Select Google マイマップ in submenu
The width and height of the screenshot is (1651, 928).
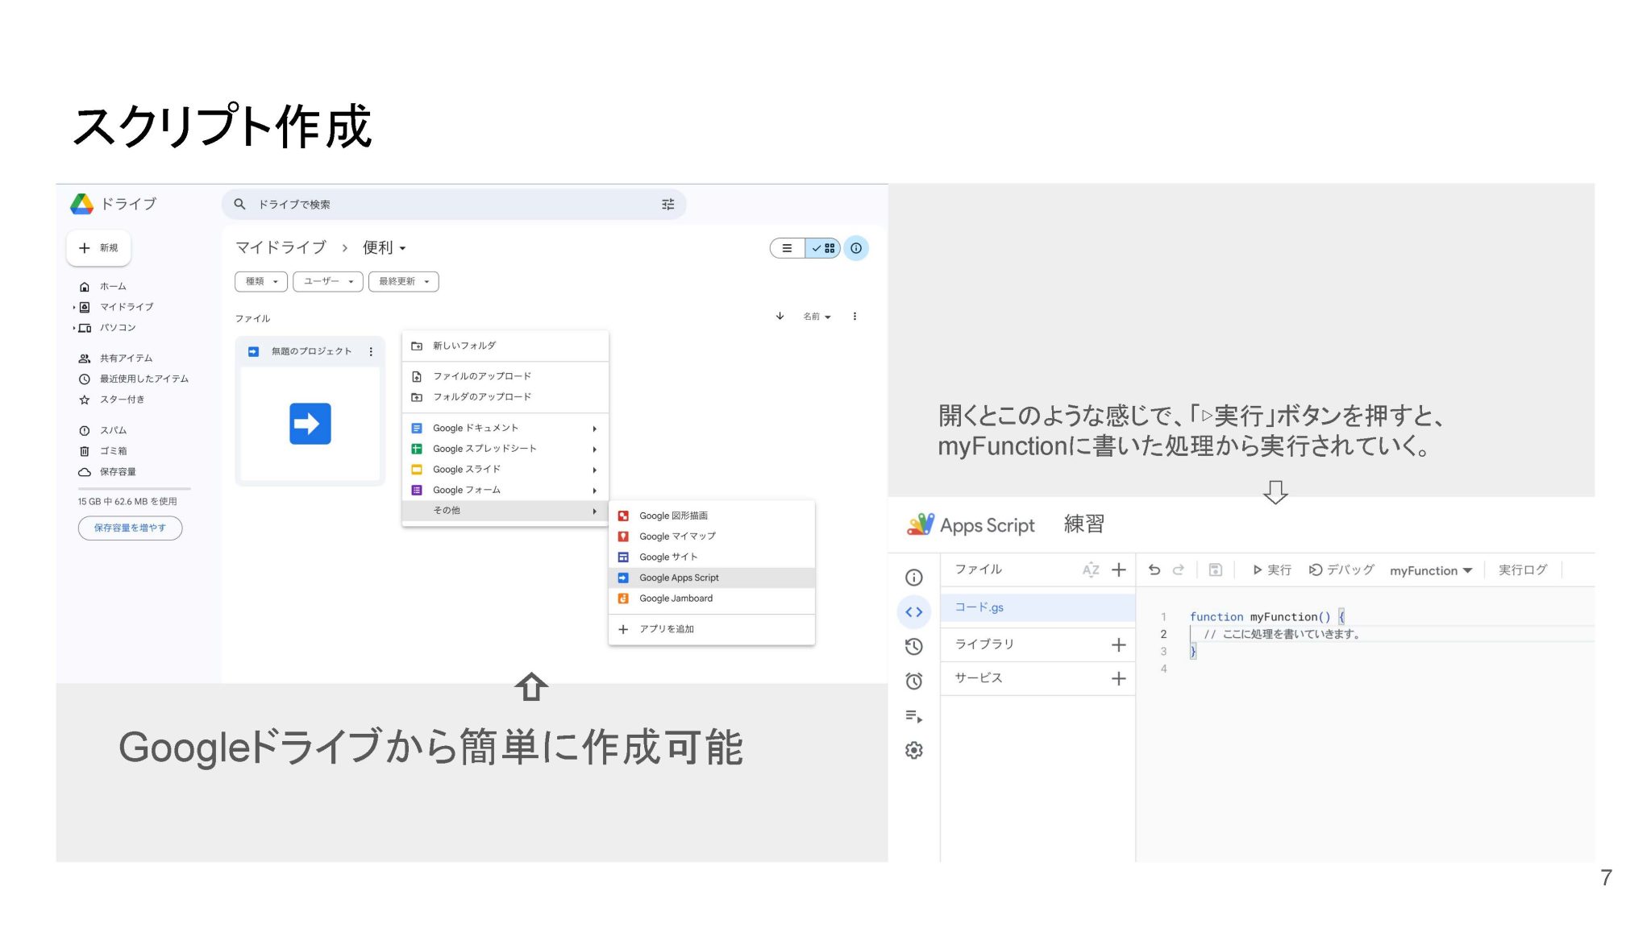pos(712,536)
